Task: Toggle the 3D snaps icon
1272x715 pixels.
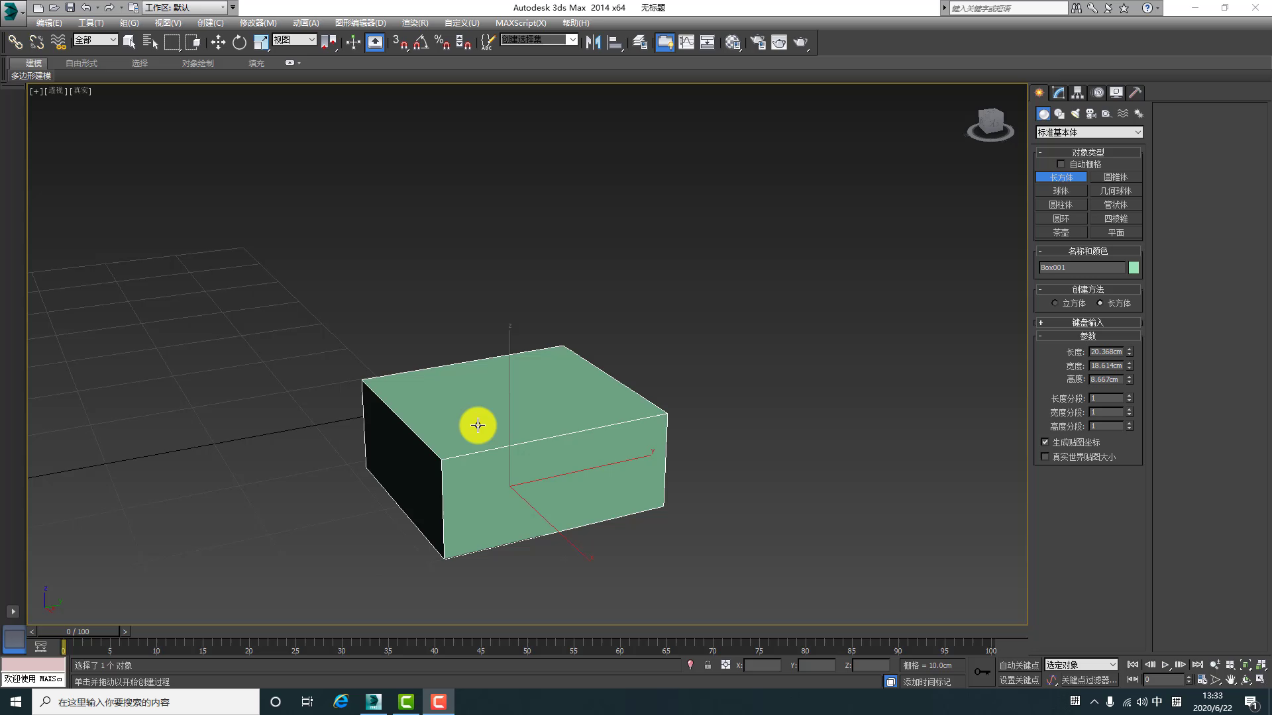Action: point(400,42)
